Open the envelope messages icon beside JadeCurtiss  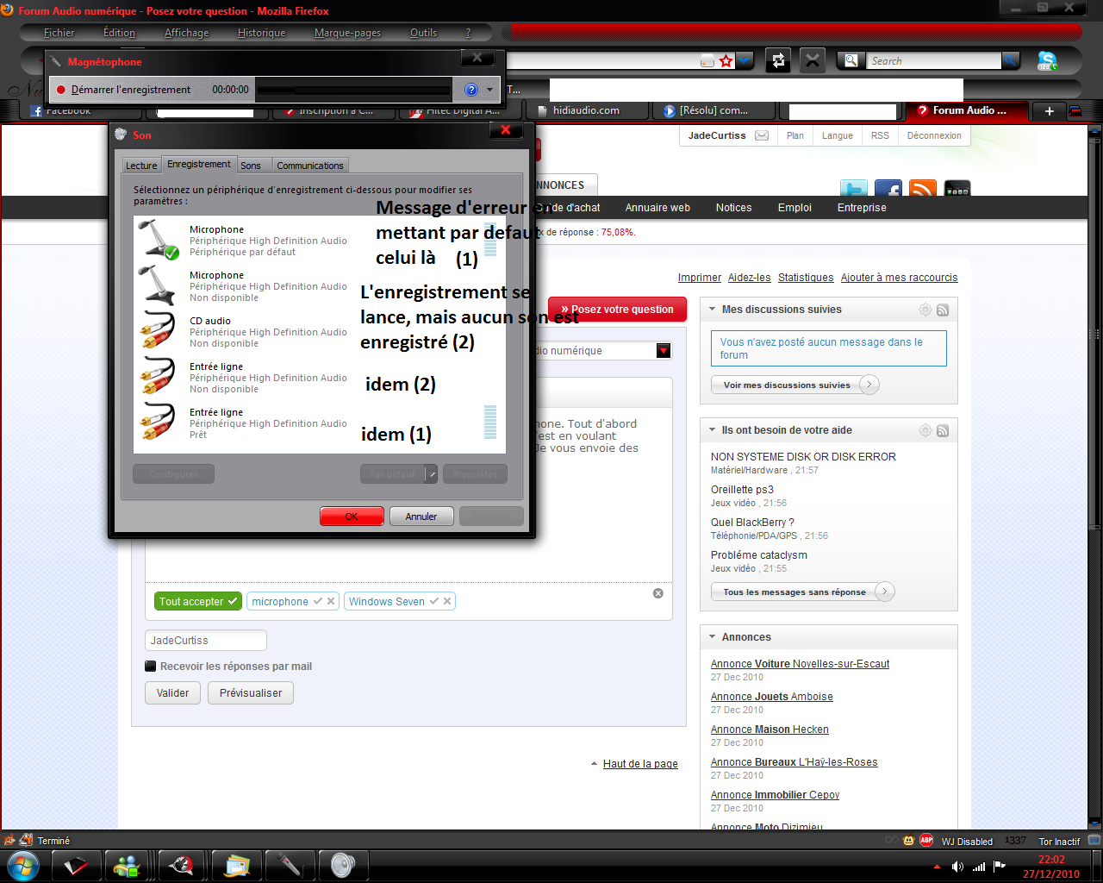(762, 135)
